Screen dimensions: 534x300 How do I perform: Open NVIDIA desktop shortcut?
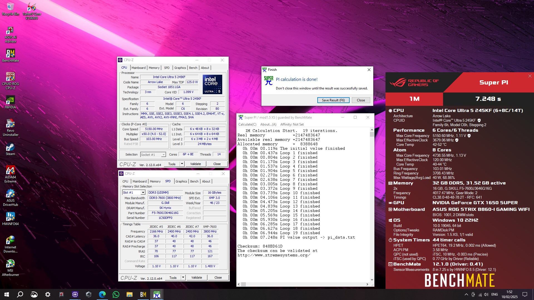(10, 102)
